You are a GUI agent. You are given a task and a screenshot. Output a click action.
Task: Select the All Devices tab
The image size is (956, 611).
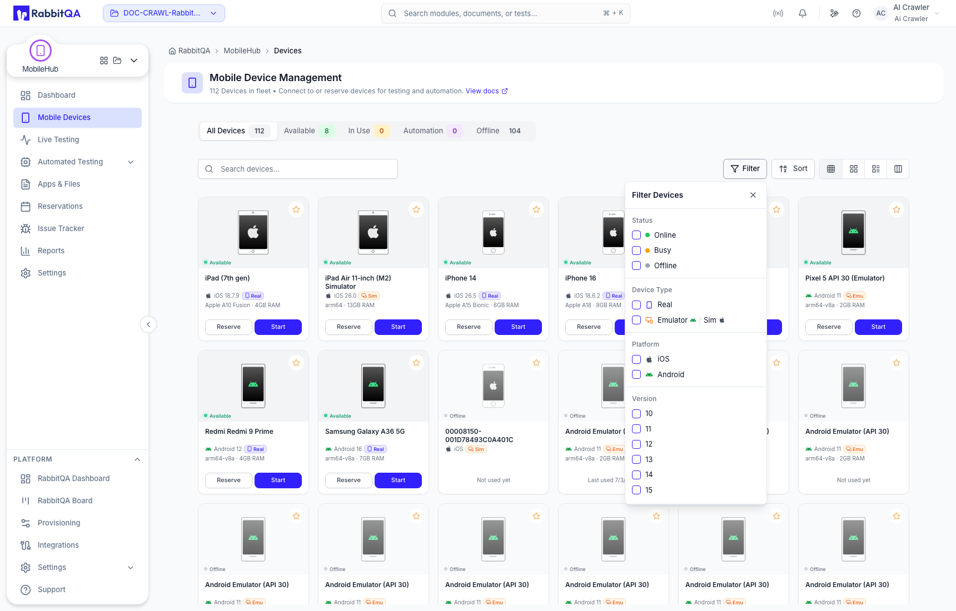point(238,131)
